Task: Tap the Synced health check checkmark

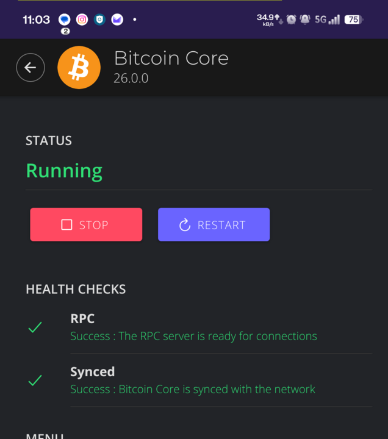Action: tap(35, 380)
